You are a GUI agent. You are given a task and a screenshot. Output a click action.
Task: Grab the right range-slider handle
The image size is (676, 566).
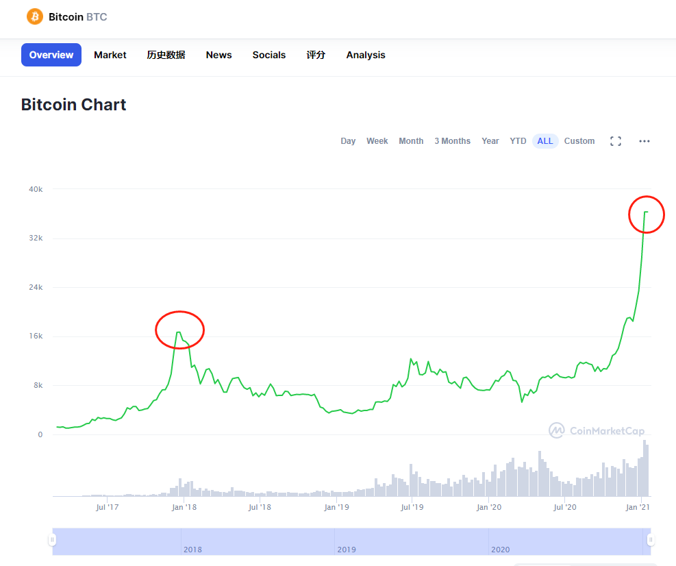651,540
